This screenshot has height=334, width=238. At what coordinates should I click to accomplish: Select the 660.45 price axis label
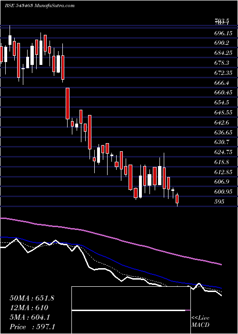click(223, 93)
